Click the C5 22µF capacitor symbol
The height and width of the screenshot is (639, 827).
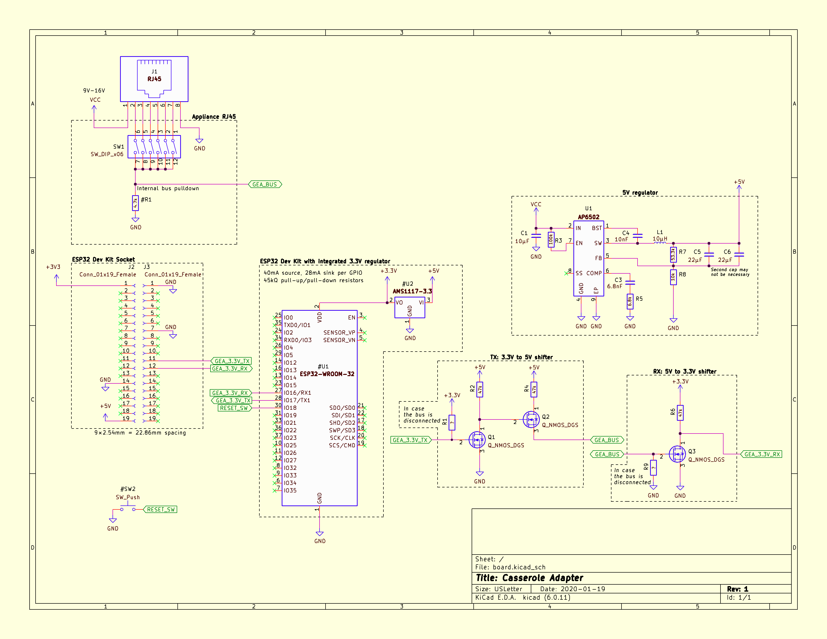(709, 255)
